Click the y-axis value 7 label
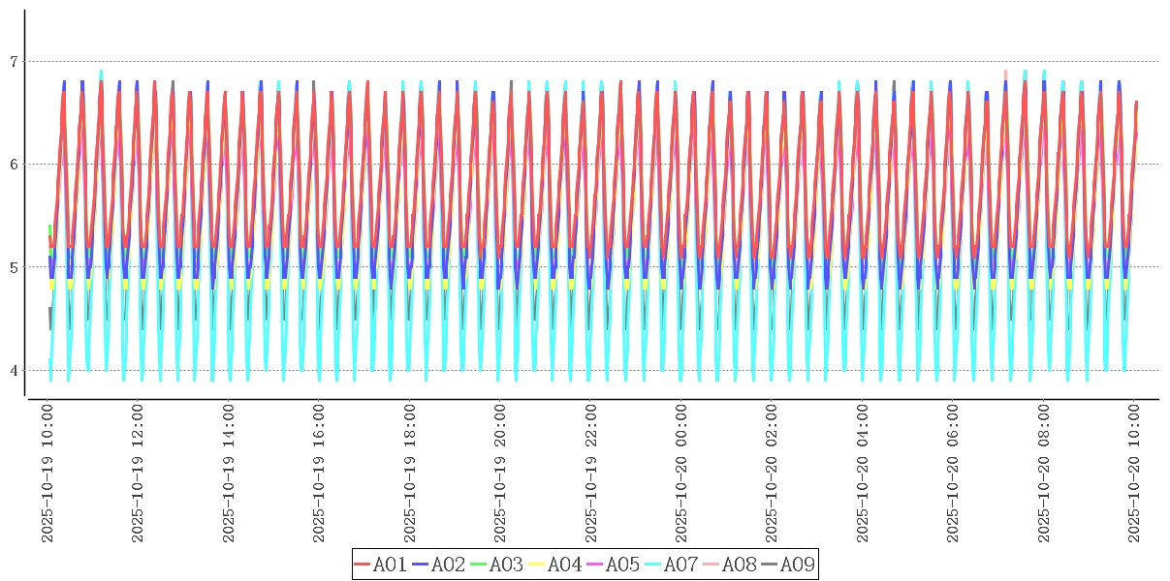 [x=14, y=62]
